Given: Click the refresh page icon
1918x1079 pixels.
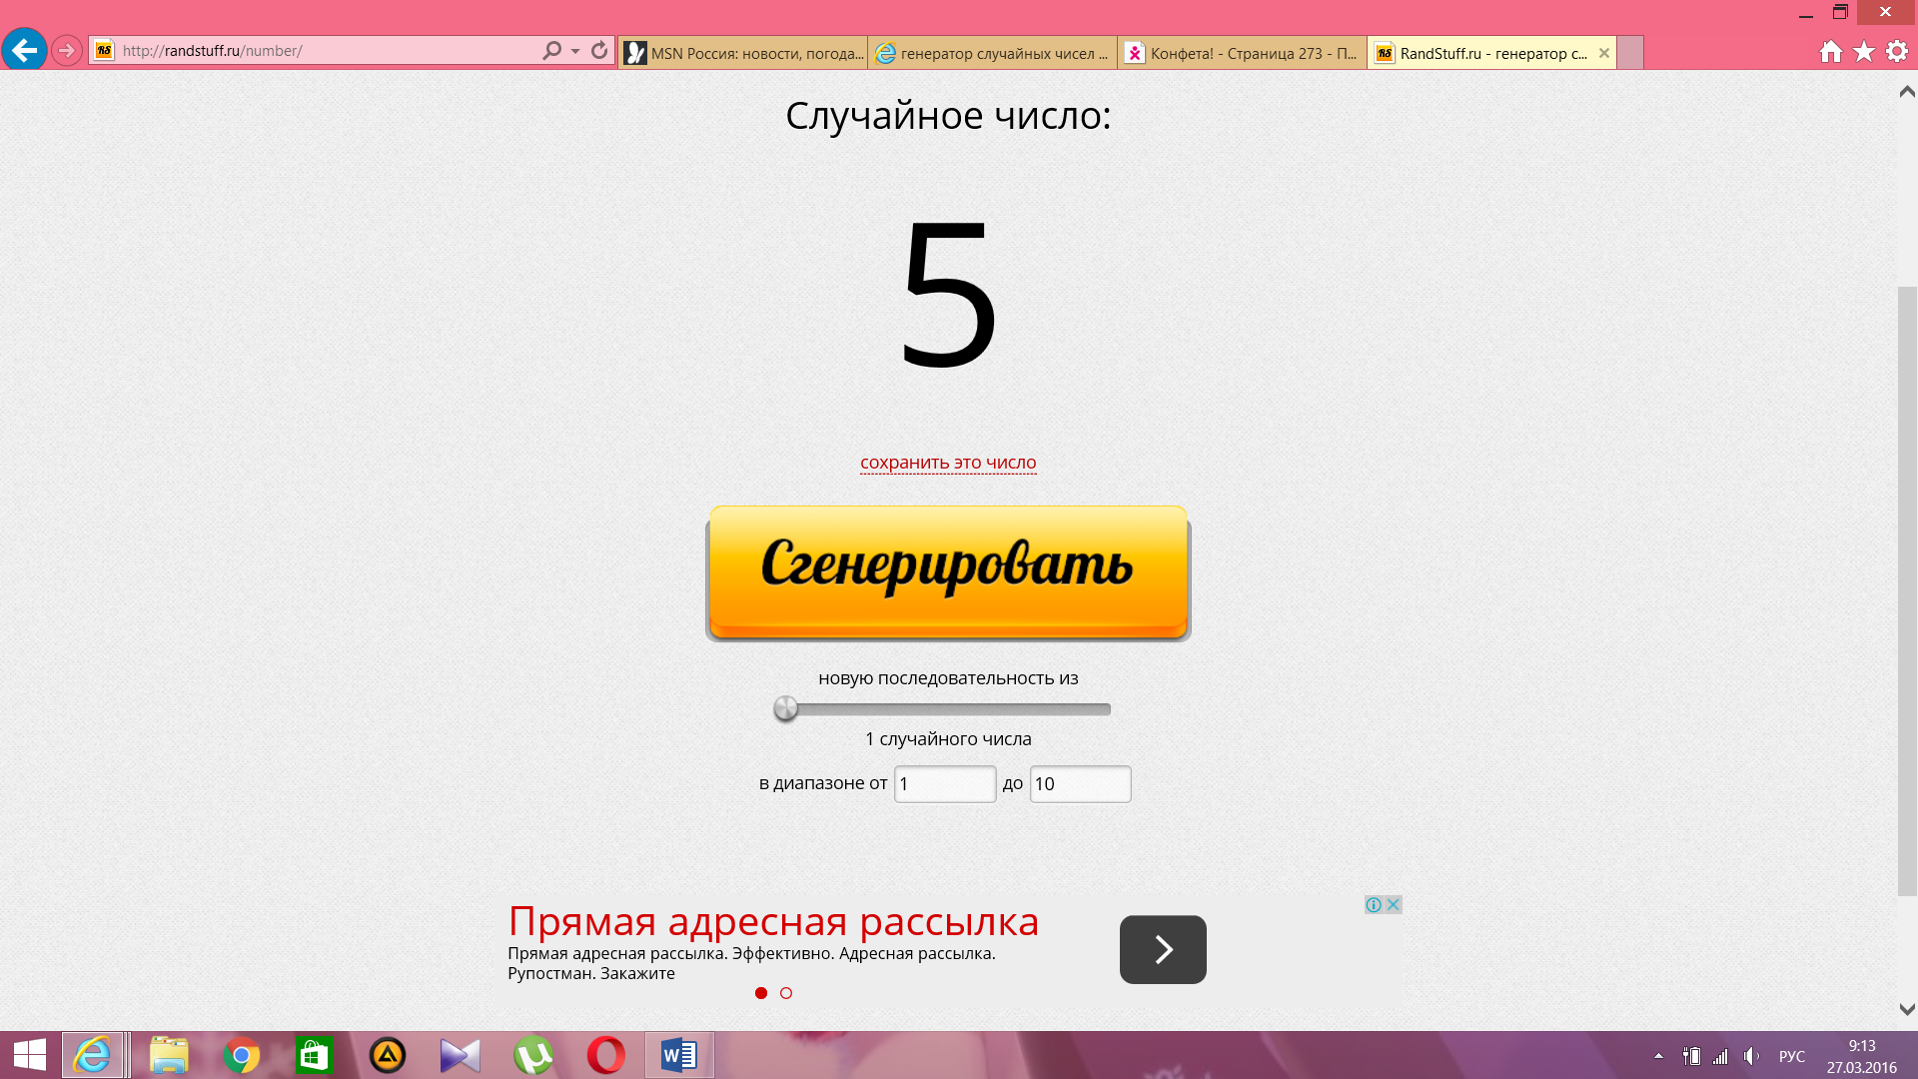Looking at the screenshot, I should click(599, 50).
